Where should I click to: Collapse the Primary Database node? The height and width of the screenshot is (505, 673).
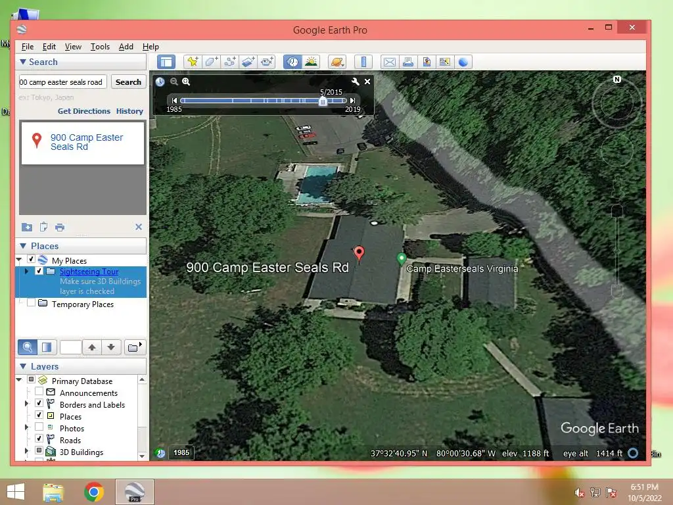(x=19, y=380)
